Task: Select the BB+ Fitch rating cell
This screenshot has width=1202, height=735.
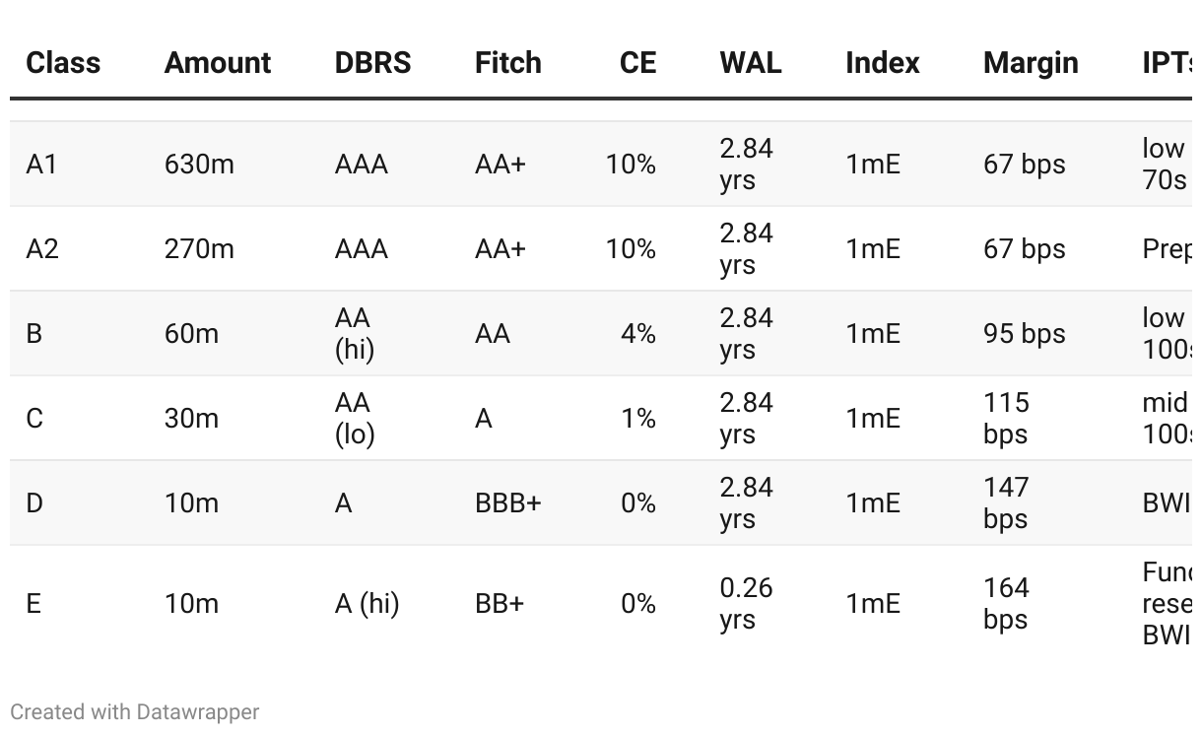Action: tap(499, 603)
